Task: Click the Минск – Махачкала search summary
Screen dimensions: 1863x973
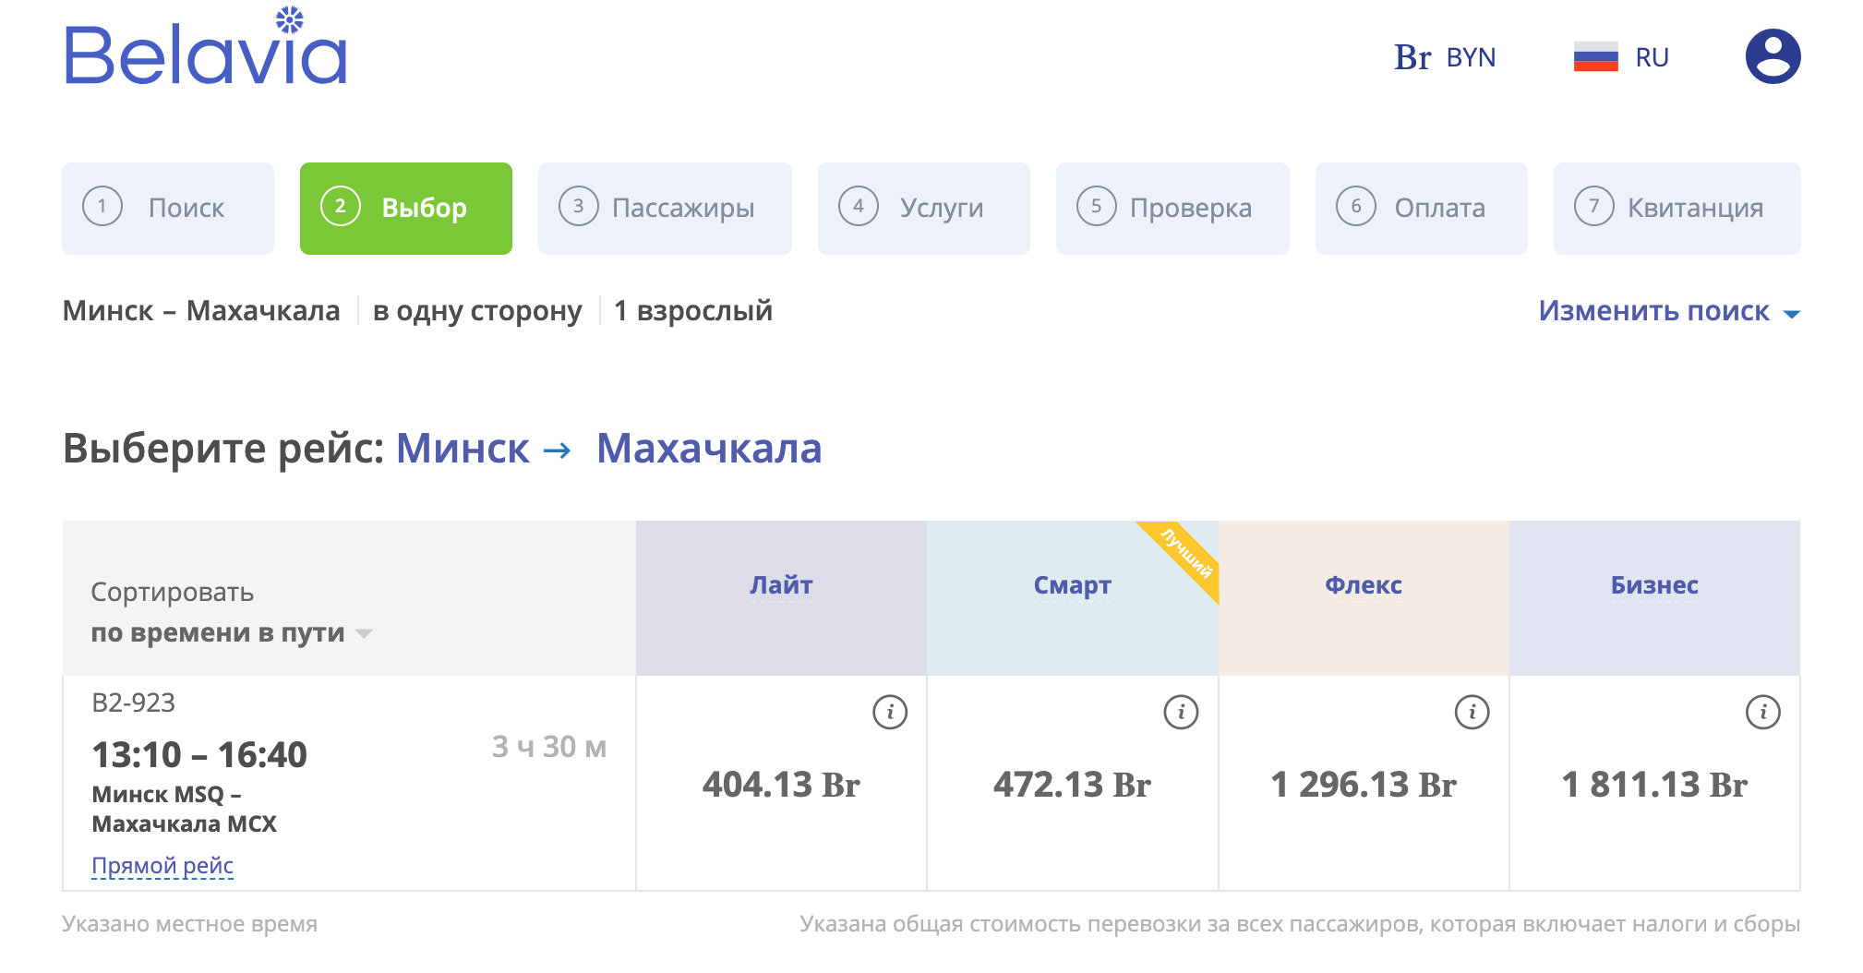Action: click(x=201, y=311)
